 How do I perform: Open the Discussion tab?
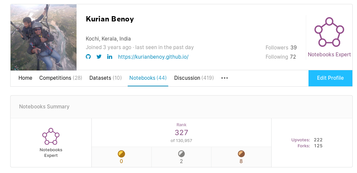pyautogui.click(x=194, y=78)
